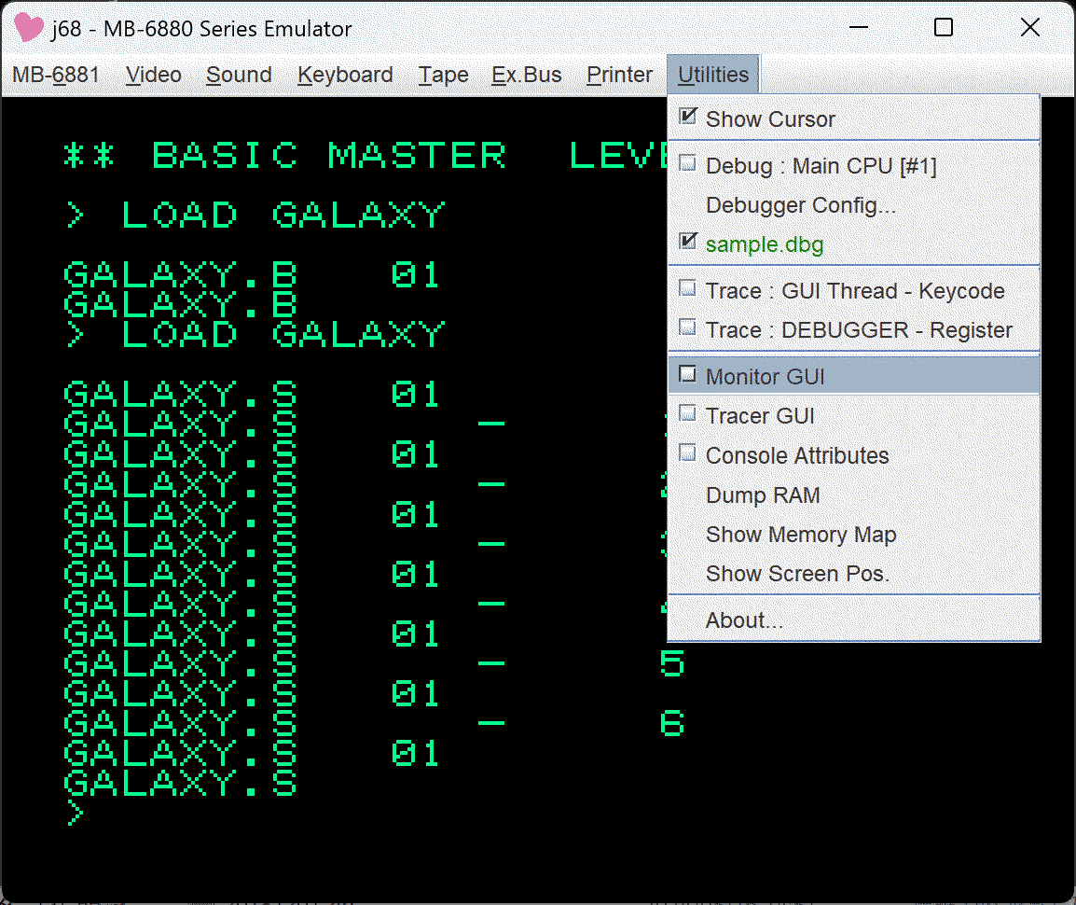Click 'GALAXY.B 01' line on screen
Image resolution: width=1076 pixels, height=905 pixels.
[x=251, y=274]
